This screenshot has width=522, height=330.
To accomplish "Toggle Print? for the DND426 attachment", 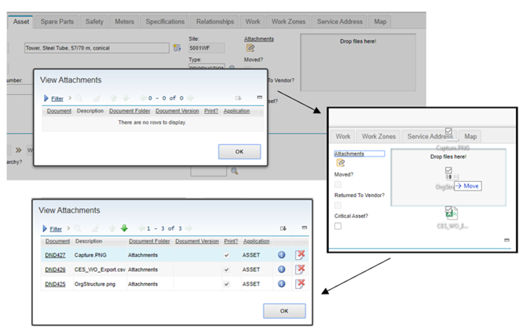I will (x=228, y=268).
